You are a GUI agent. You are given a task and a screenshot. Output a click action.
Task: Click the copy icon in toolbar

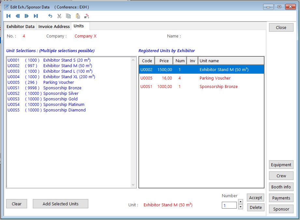[x=68, y=16]
